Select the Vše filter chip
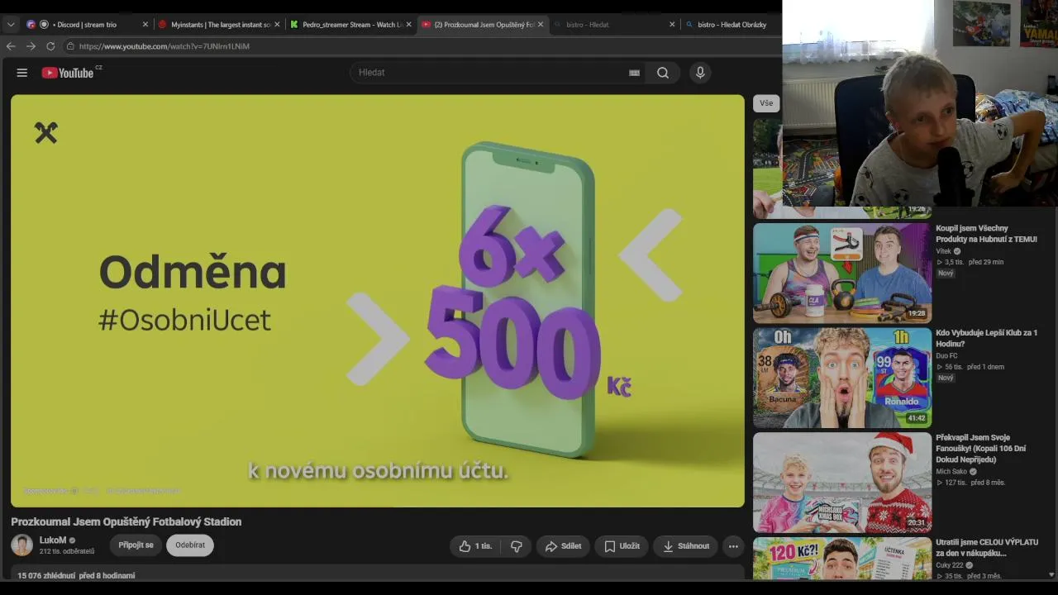 [x=766, y=103]
